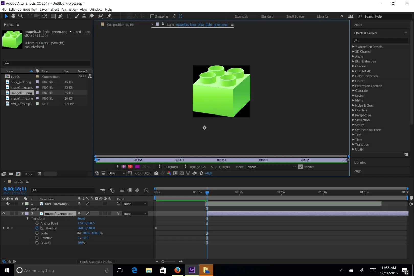Hide the imagefi...reen.png layer visibility
The image size is (414, 276).
point(4,213)
